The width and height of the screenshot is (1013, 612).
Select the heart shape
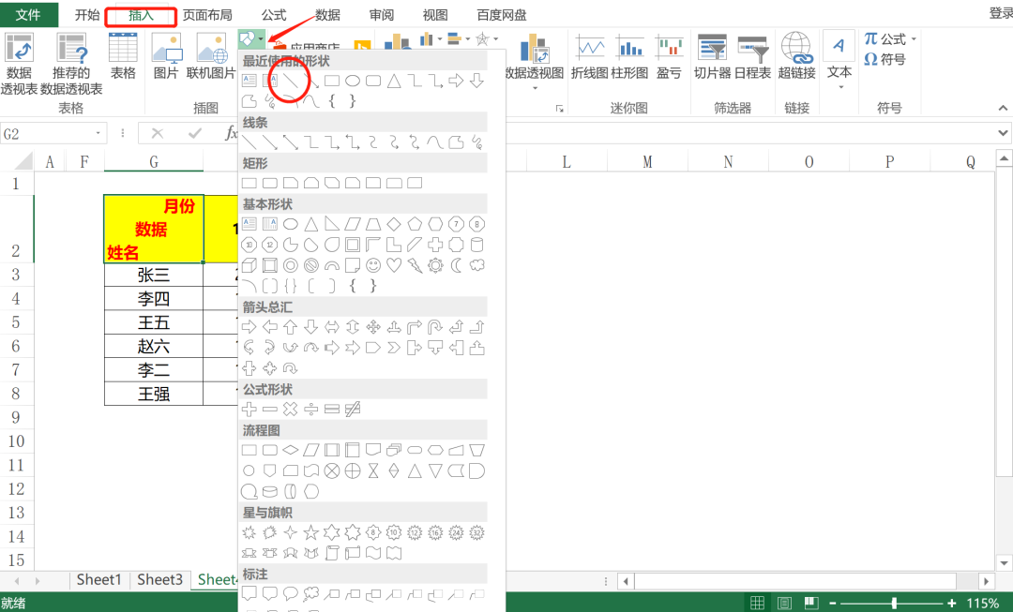pos(394,265)
